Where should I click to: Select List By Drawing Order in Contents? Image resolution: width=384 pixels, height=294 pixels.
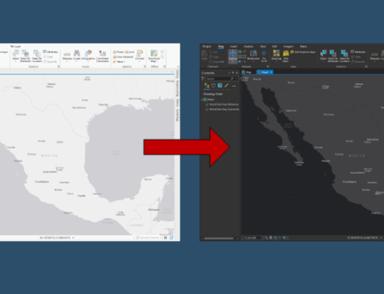tap(207, 86)
